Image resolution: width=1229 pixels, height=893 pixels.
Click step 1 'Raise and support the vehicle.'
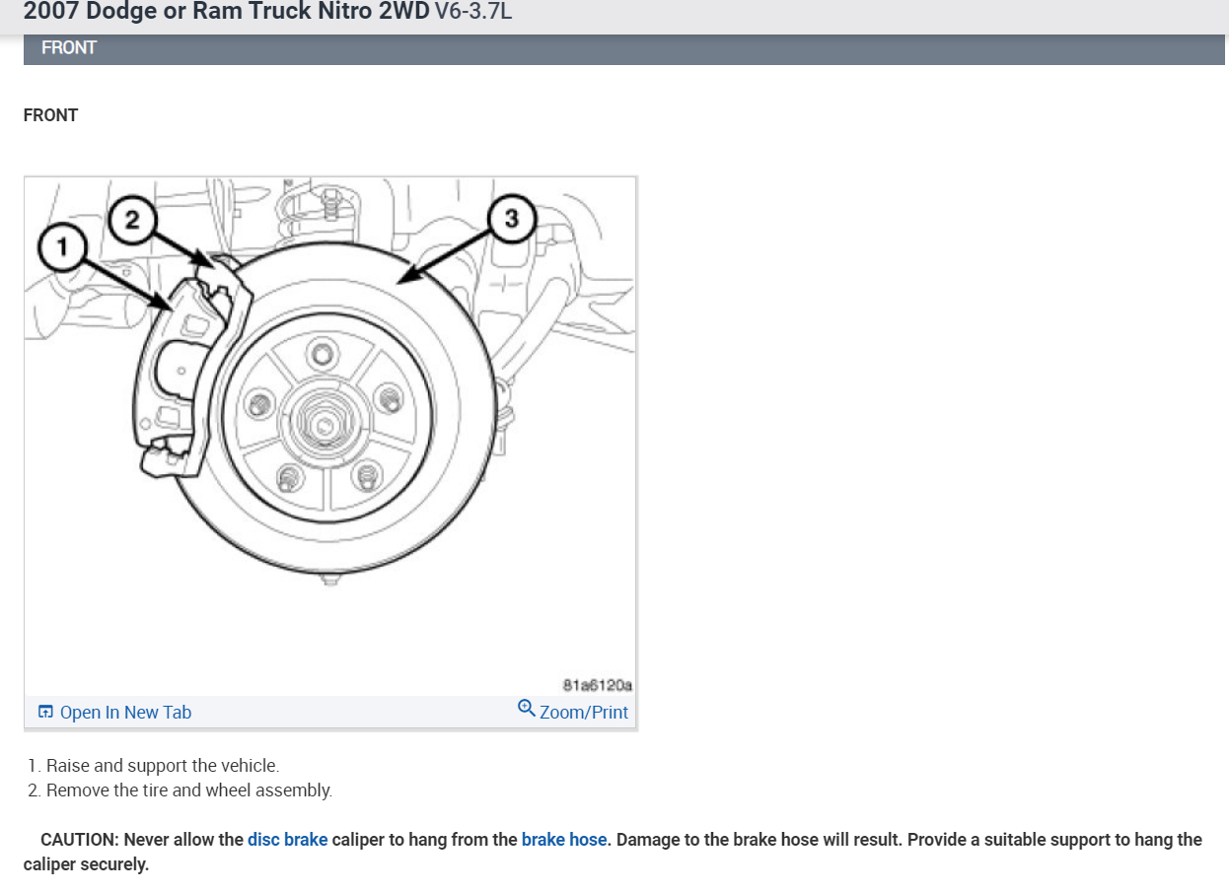click(163, 765)
